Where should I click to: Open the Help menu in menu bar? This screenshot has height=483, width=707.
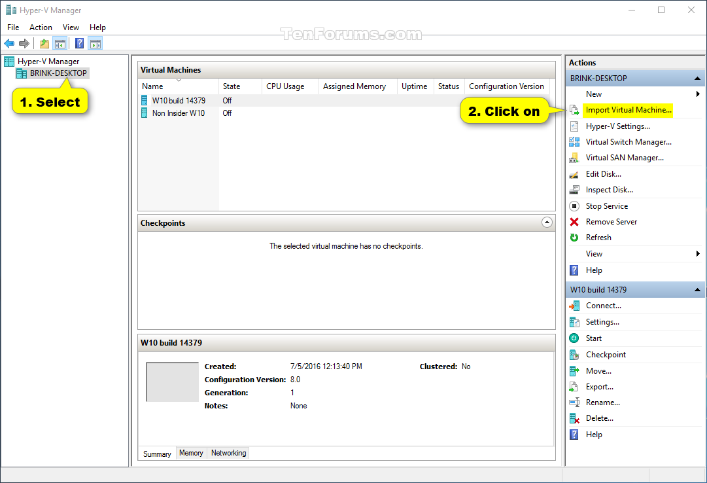(97, 27)
